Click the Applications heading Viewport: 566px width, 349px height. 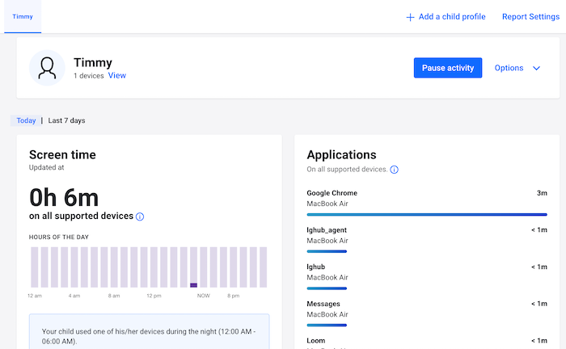point(341,154)
